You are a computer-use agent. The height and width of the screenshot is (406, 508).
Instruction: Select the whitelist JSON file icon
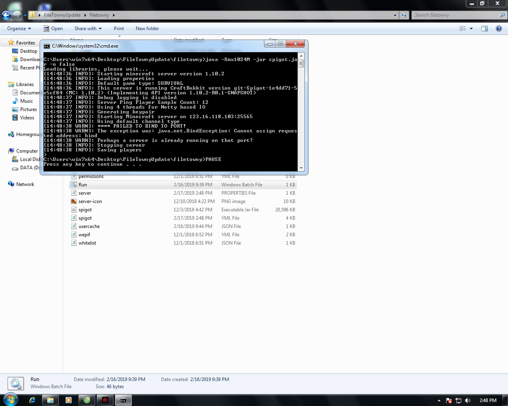(x=74, y=243)
